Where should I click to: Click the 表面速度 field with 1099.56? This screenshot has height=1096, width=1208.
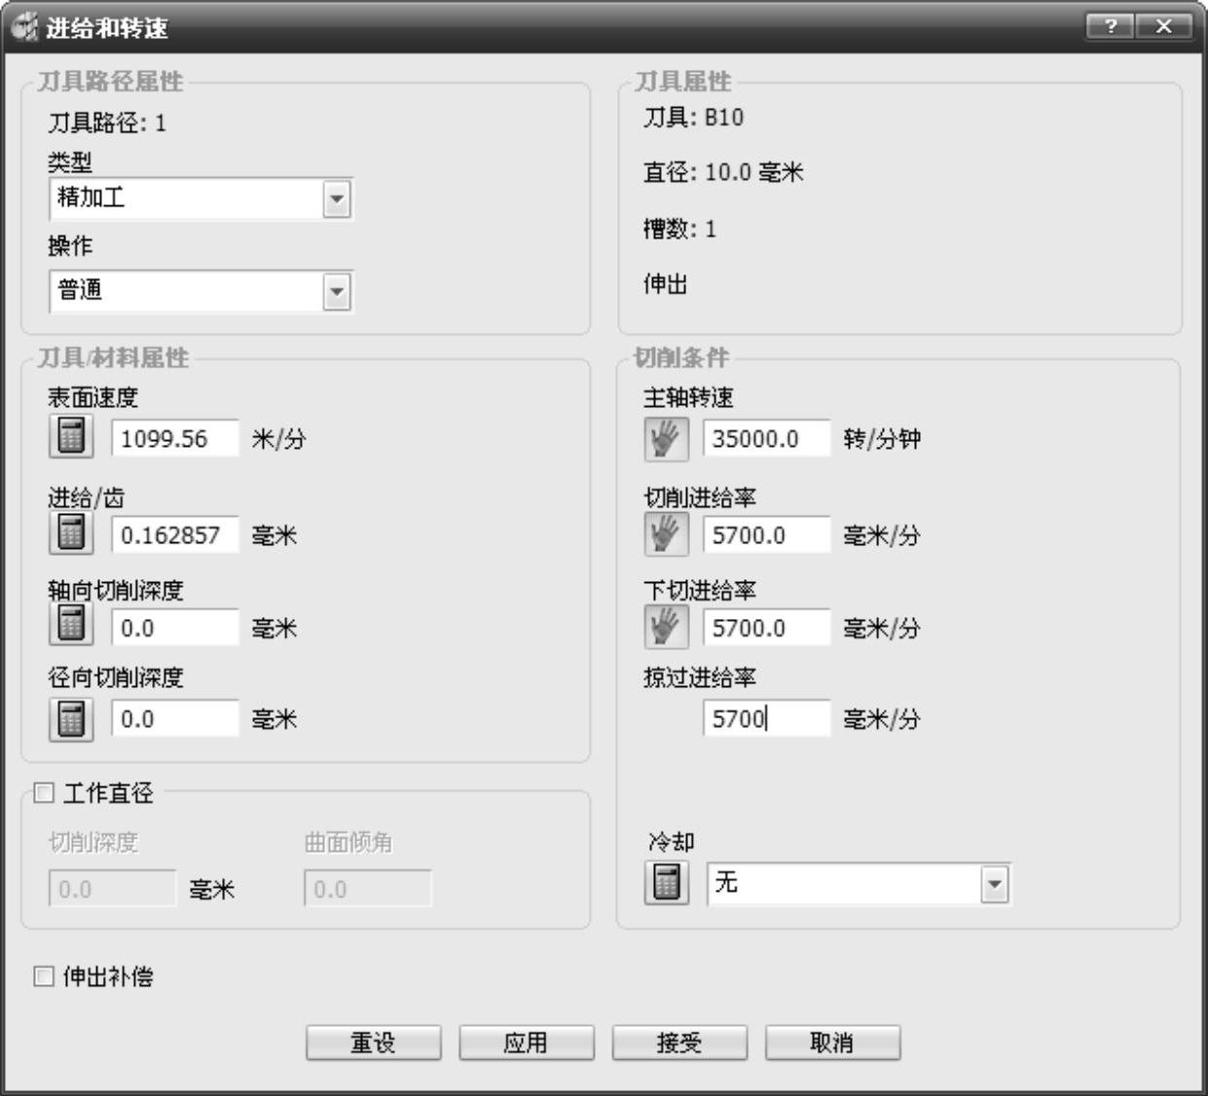[x=175, y=438]
